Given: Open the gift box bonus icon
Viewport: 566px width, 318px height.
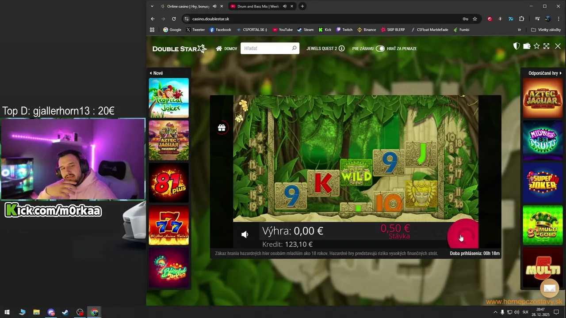Looking at the screenshot, I should [222, 128].
